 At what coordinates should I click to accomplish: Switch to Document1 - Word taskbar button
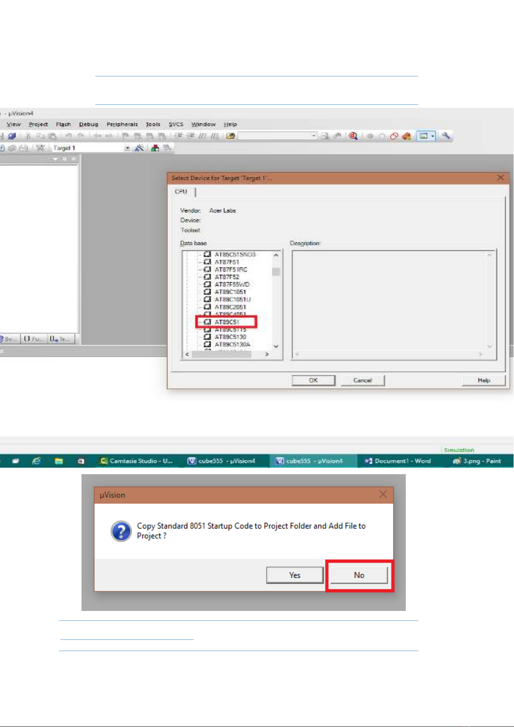[398, 461]
